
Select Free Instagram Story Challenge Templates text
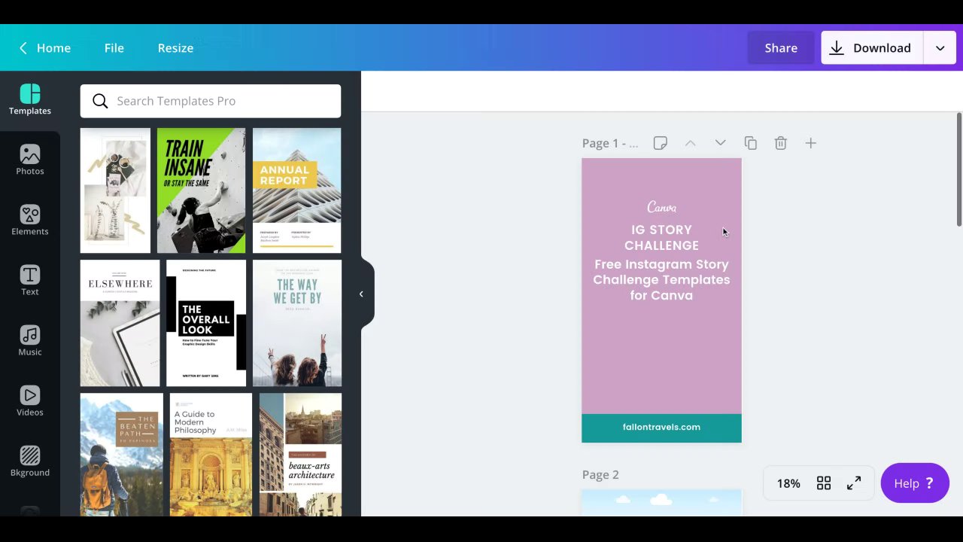[x=661, y=279]
